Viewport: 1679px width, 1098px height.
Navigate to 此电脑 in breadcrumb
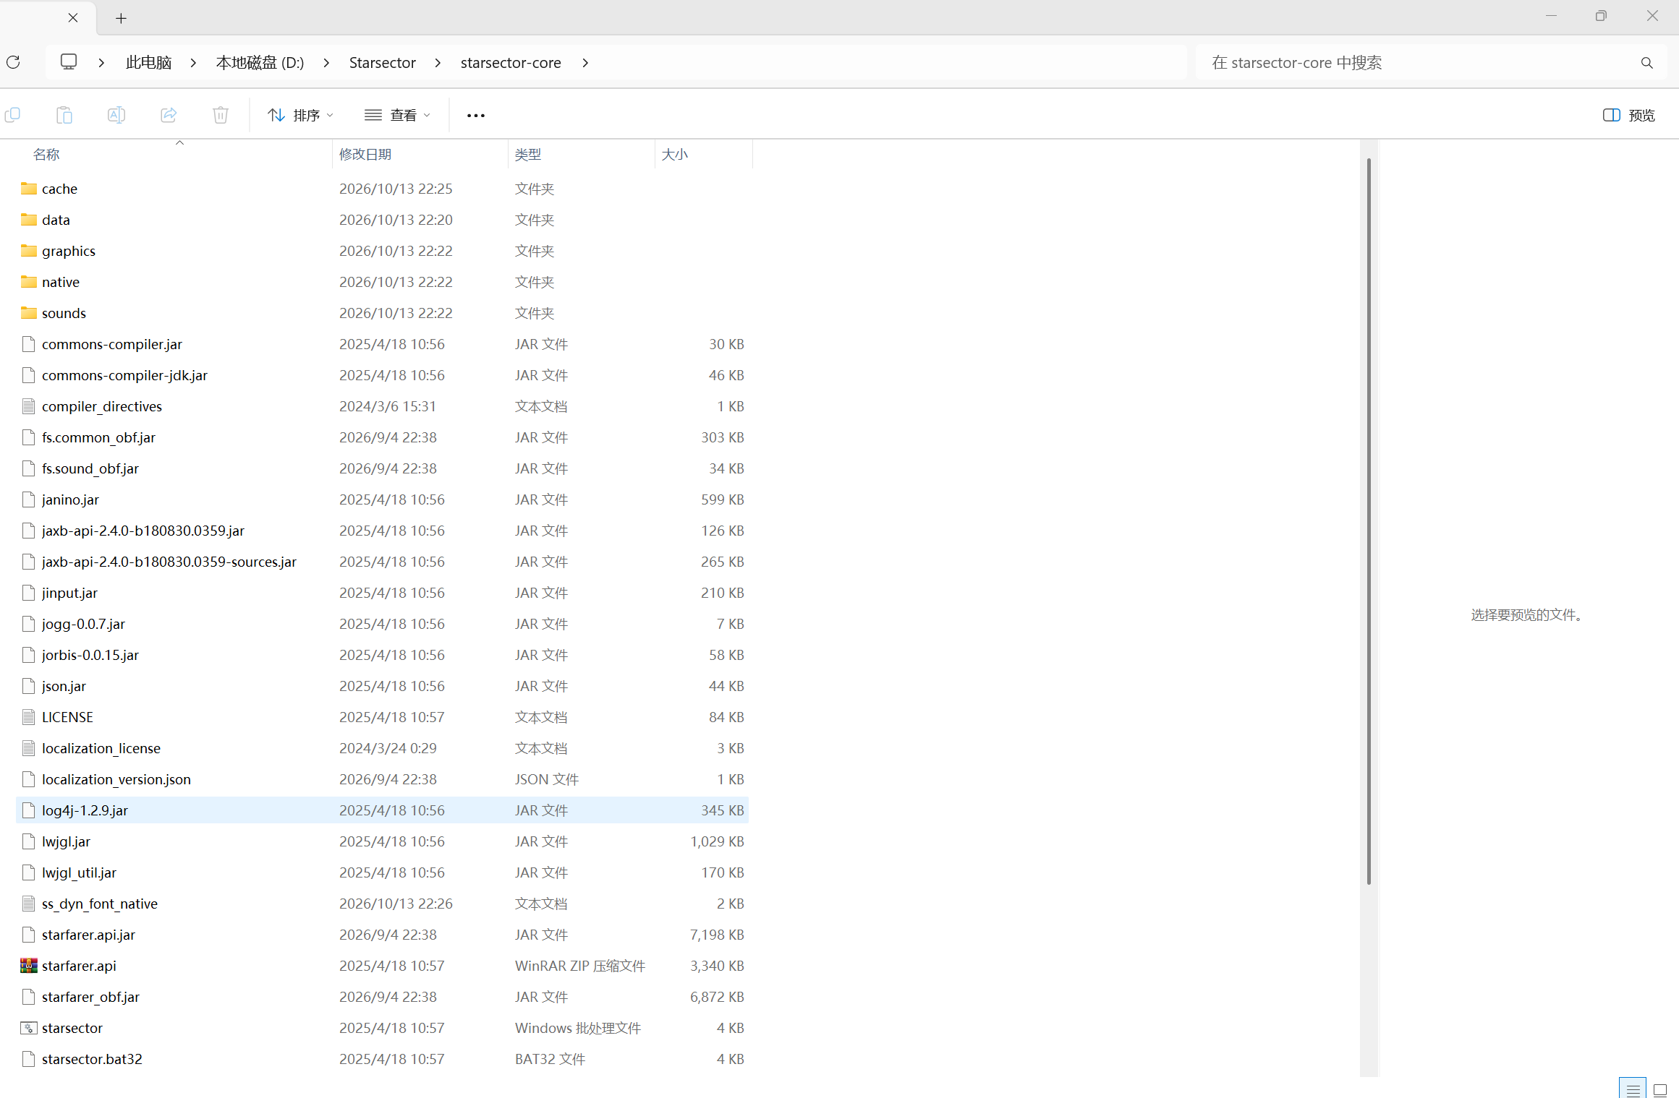coord(148,63)
